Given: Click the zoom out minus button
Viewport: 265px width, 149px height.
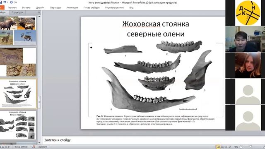Looking at the screenshot, I should point(241,147).
